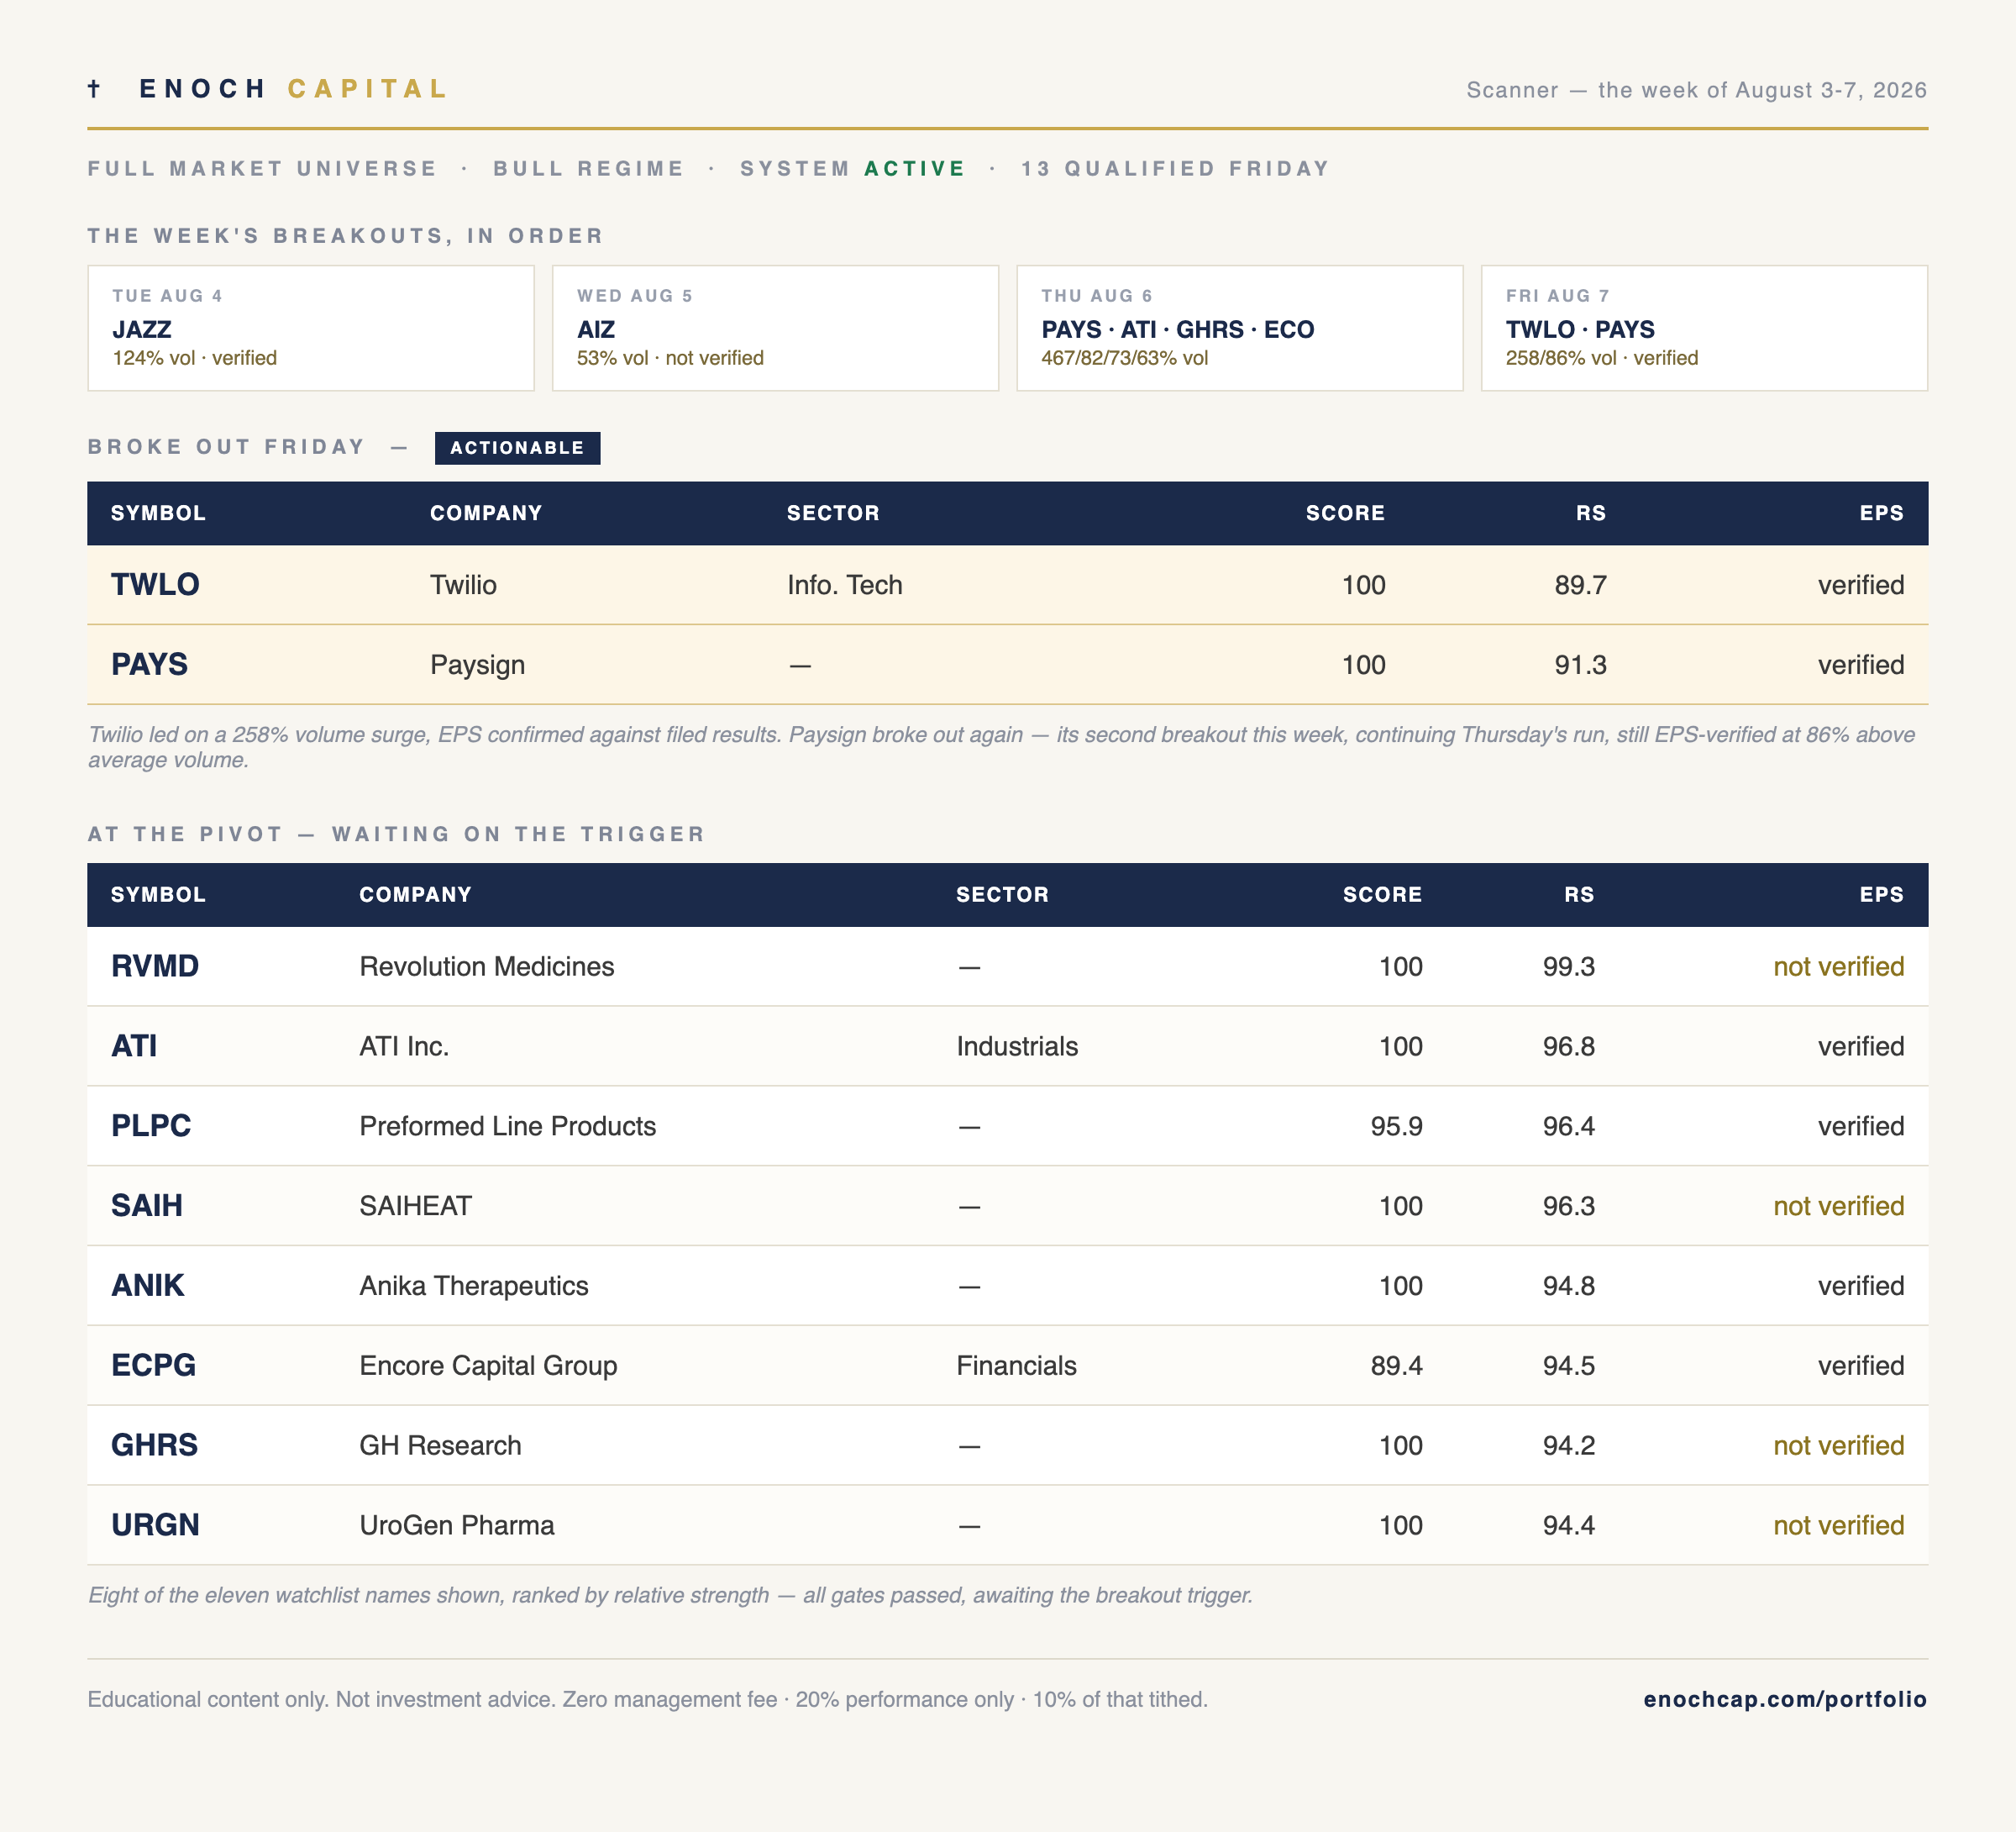Image resolution: width=2016 pixels, height=1832 pixels.
Task: Click Encore Capital Group company name
Action: tap(488, 1366)
